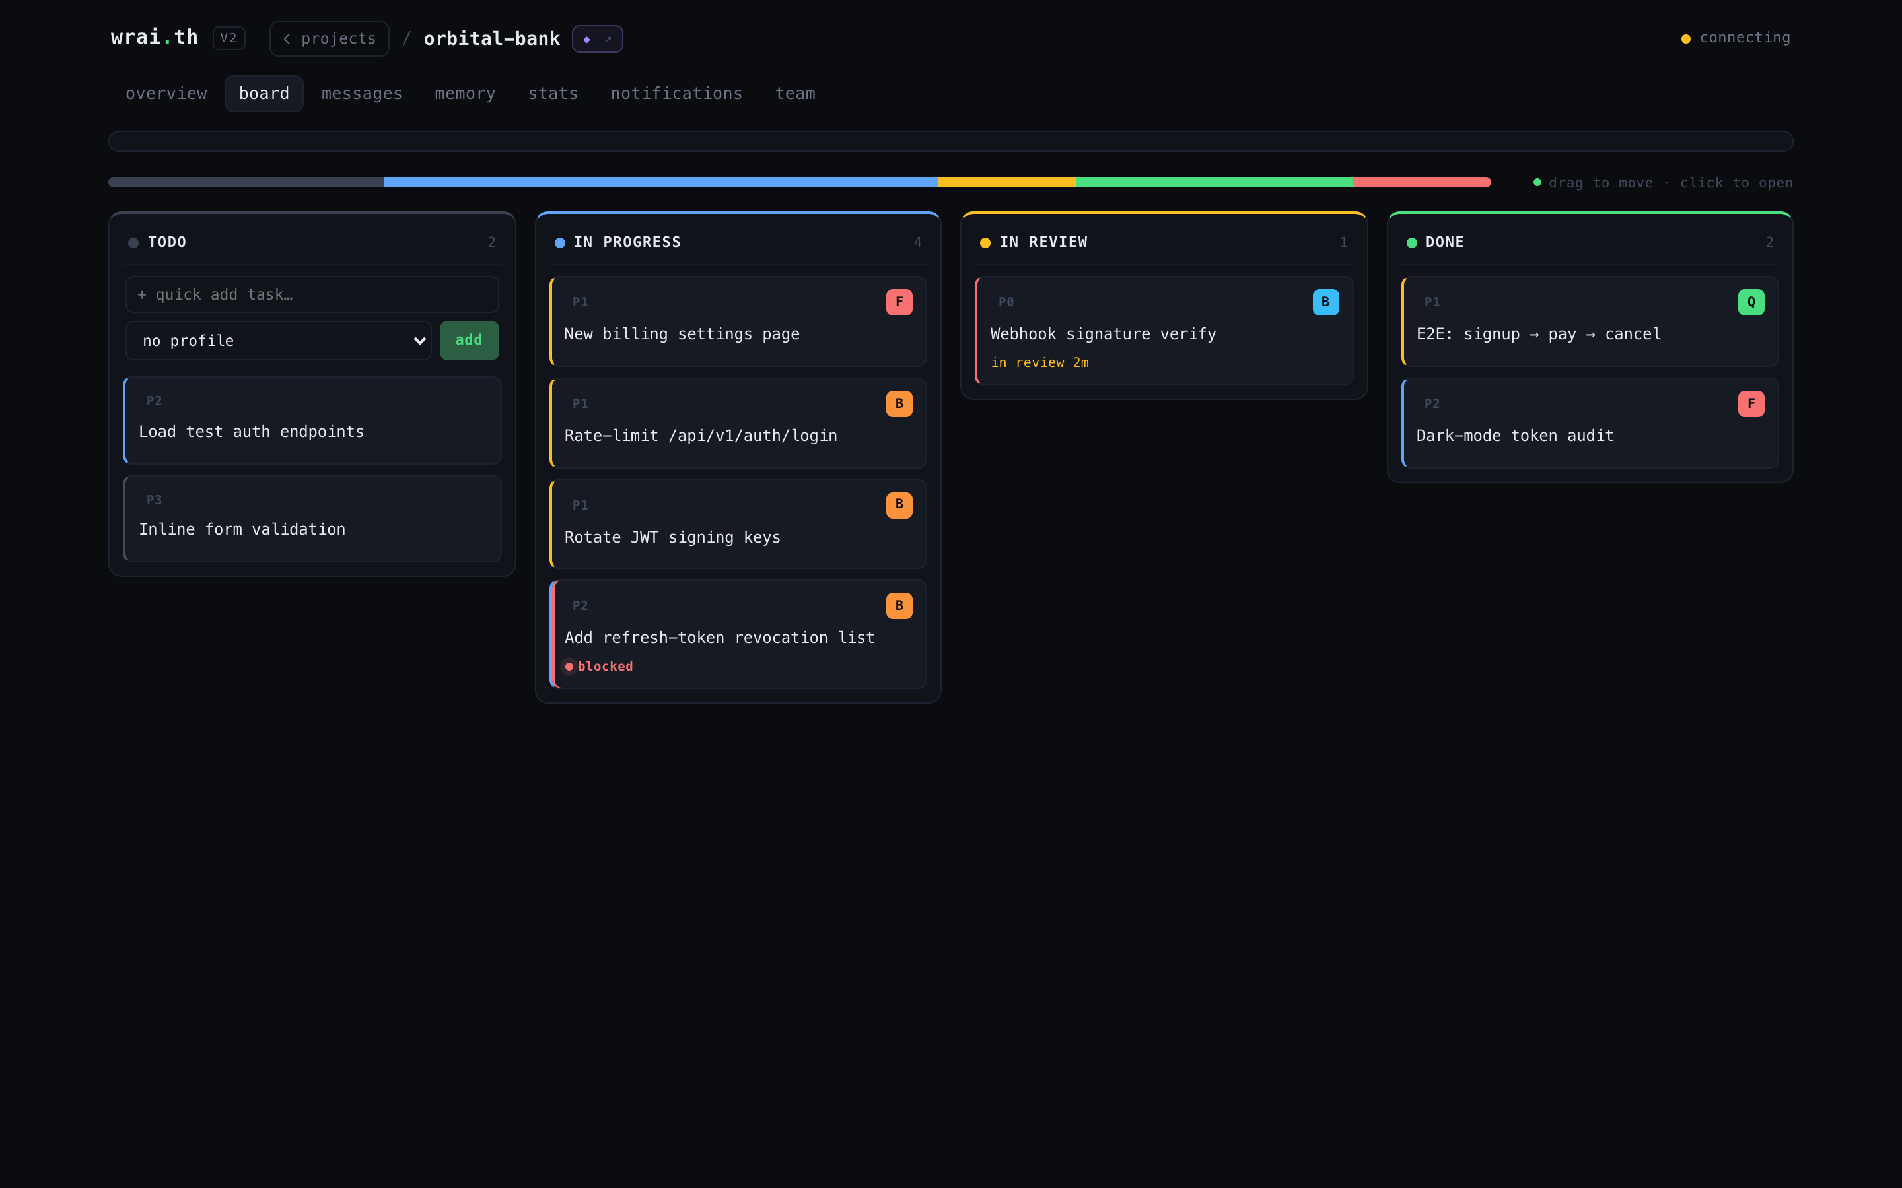
Task: Click the B badge on Rotate JWT signing keys
Action: [x=899, y=505]
